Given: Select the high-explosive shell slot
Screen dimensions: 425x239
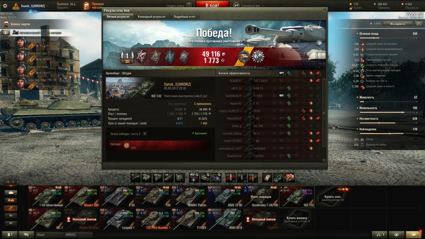Looking at the screenshot, I should pyautogui.click(x=253, y=177).
